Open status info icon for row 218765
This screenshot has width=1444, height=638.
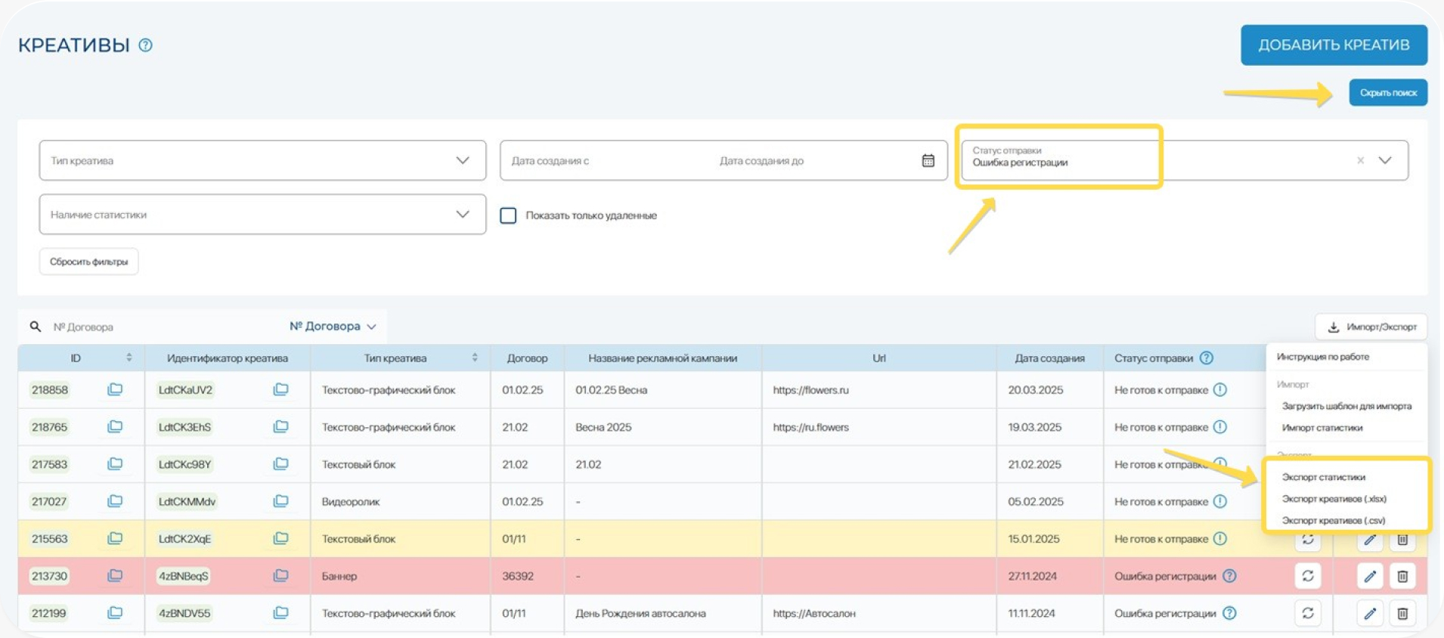(x=1220, y=427)
